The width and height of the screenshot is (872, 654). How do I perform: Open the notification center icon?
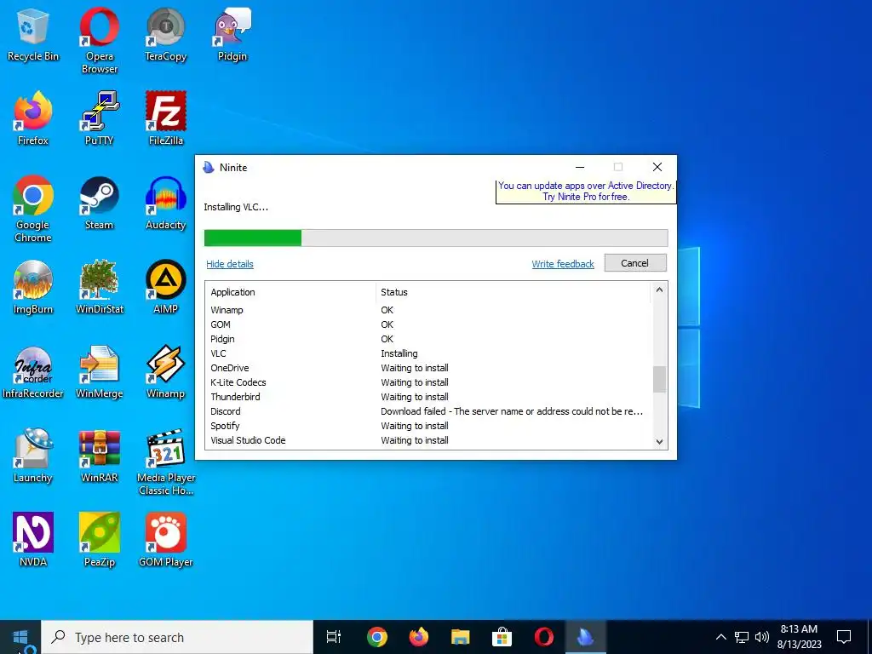point(844,637)
